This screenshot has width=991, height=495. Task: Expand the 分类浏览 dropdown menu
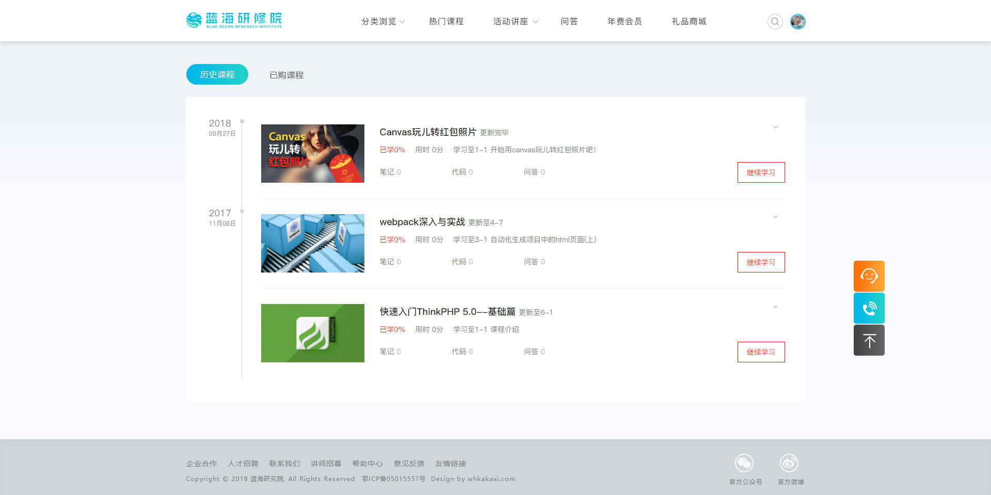tap(383, 22)
